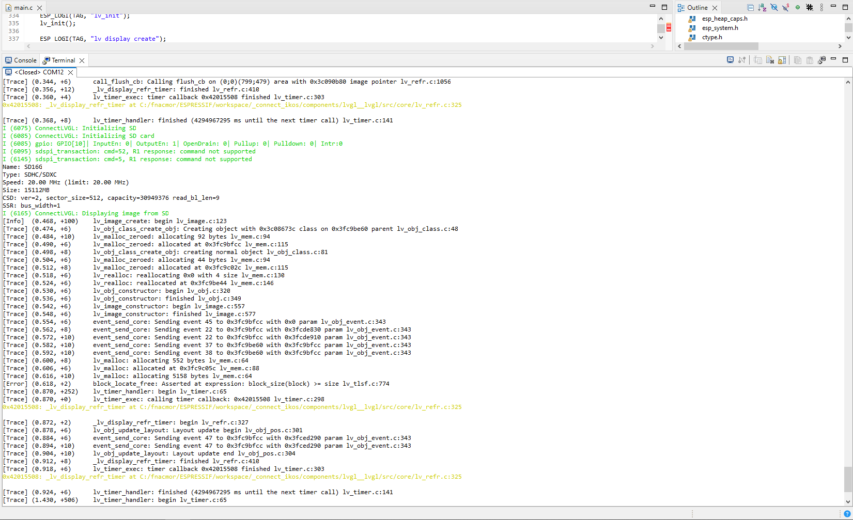The image size is (853, 520).
Task: Toggle hide inactive elements in Outline
Action: click(x=810, y=7)
